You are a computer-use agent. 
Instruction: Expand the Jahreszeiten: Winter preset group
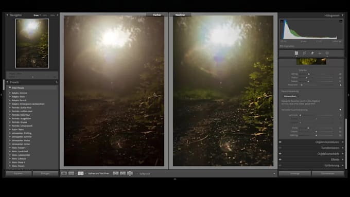click(x=10, y=144)
